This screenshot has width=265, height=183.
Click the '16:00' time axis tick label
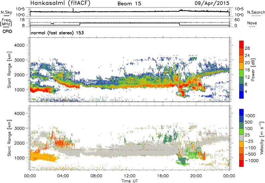163,176
